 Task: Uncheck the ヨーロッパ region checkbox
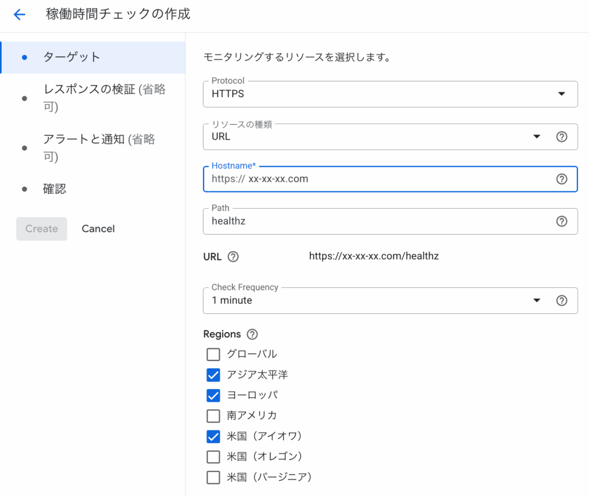[x=213, y=395]
